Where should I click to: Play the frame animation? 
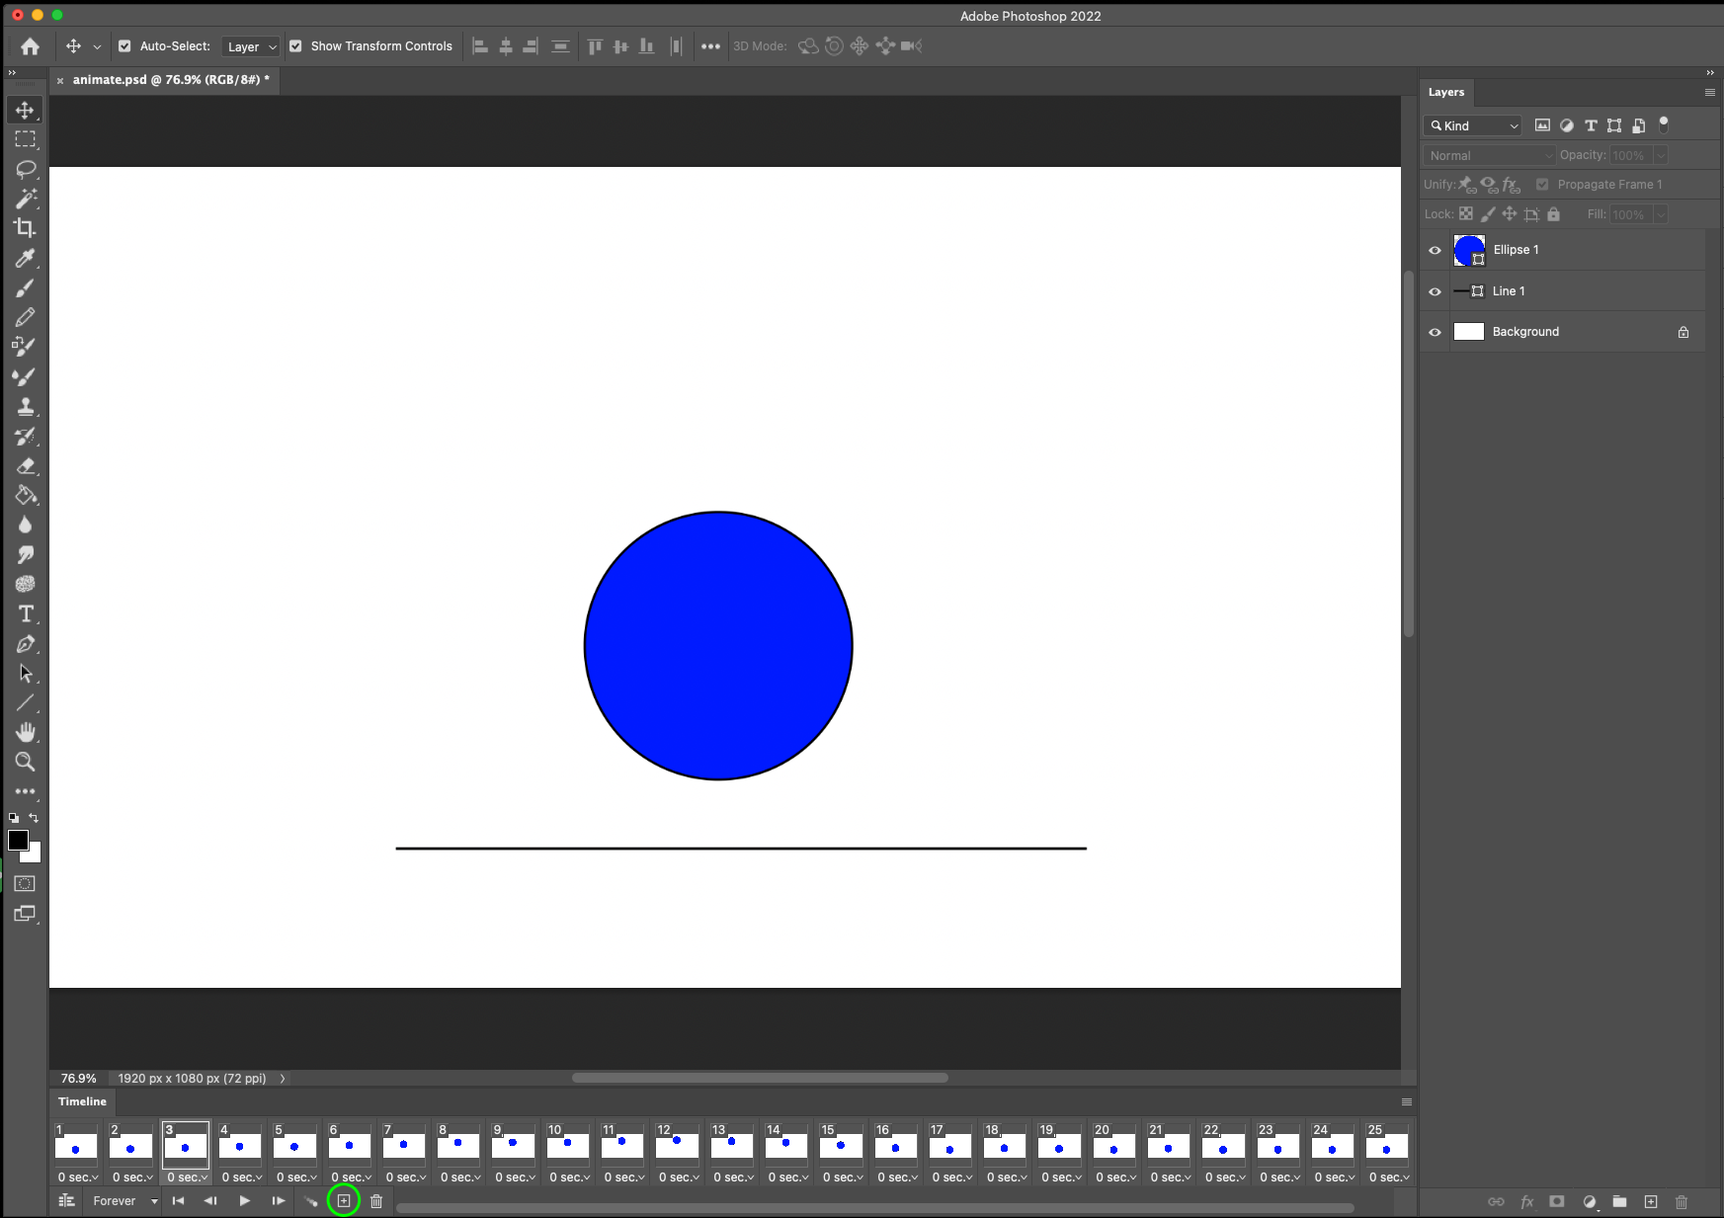(244, 1200)
